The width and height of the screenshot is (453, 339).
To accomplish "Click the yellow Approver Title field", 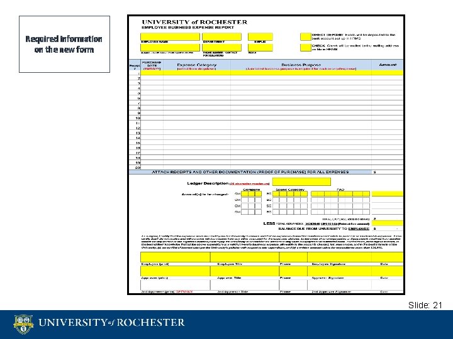I will pos(245,271).
